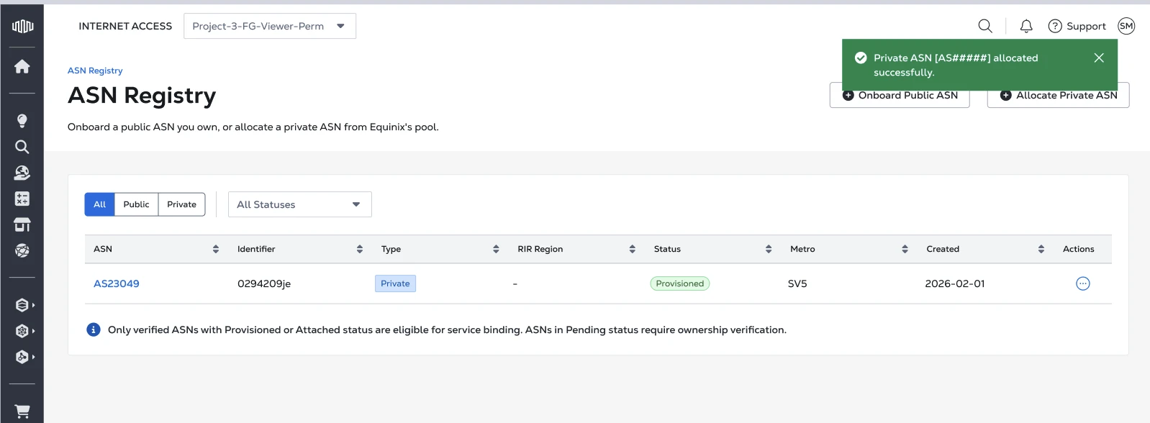Viewport: 1150px width, 423px height.
Task: Open the marketplace storefront icon in sidebar
Action: pos(22,224)
